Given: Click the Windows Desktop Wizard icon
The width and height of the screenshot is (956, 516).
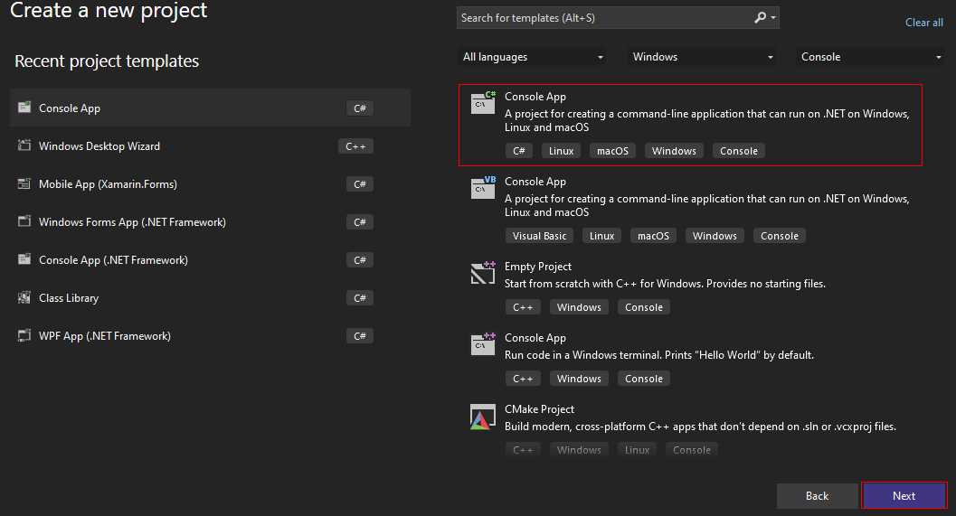Looking at the screenshot, I should coord(24,145).
